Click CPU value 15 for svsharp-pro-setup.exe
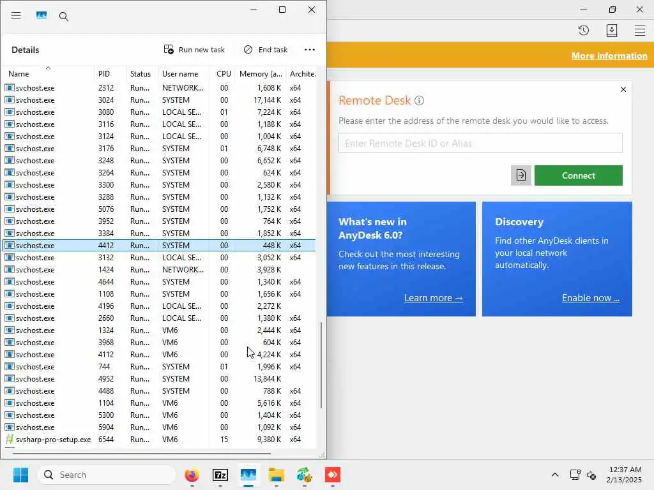Screen dimensions: 654x490 [224, 439]
